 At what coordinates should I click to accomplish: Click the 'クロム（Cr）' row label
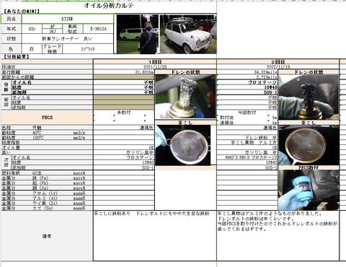pyautogui.click(x=45, y=193)
